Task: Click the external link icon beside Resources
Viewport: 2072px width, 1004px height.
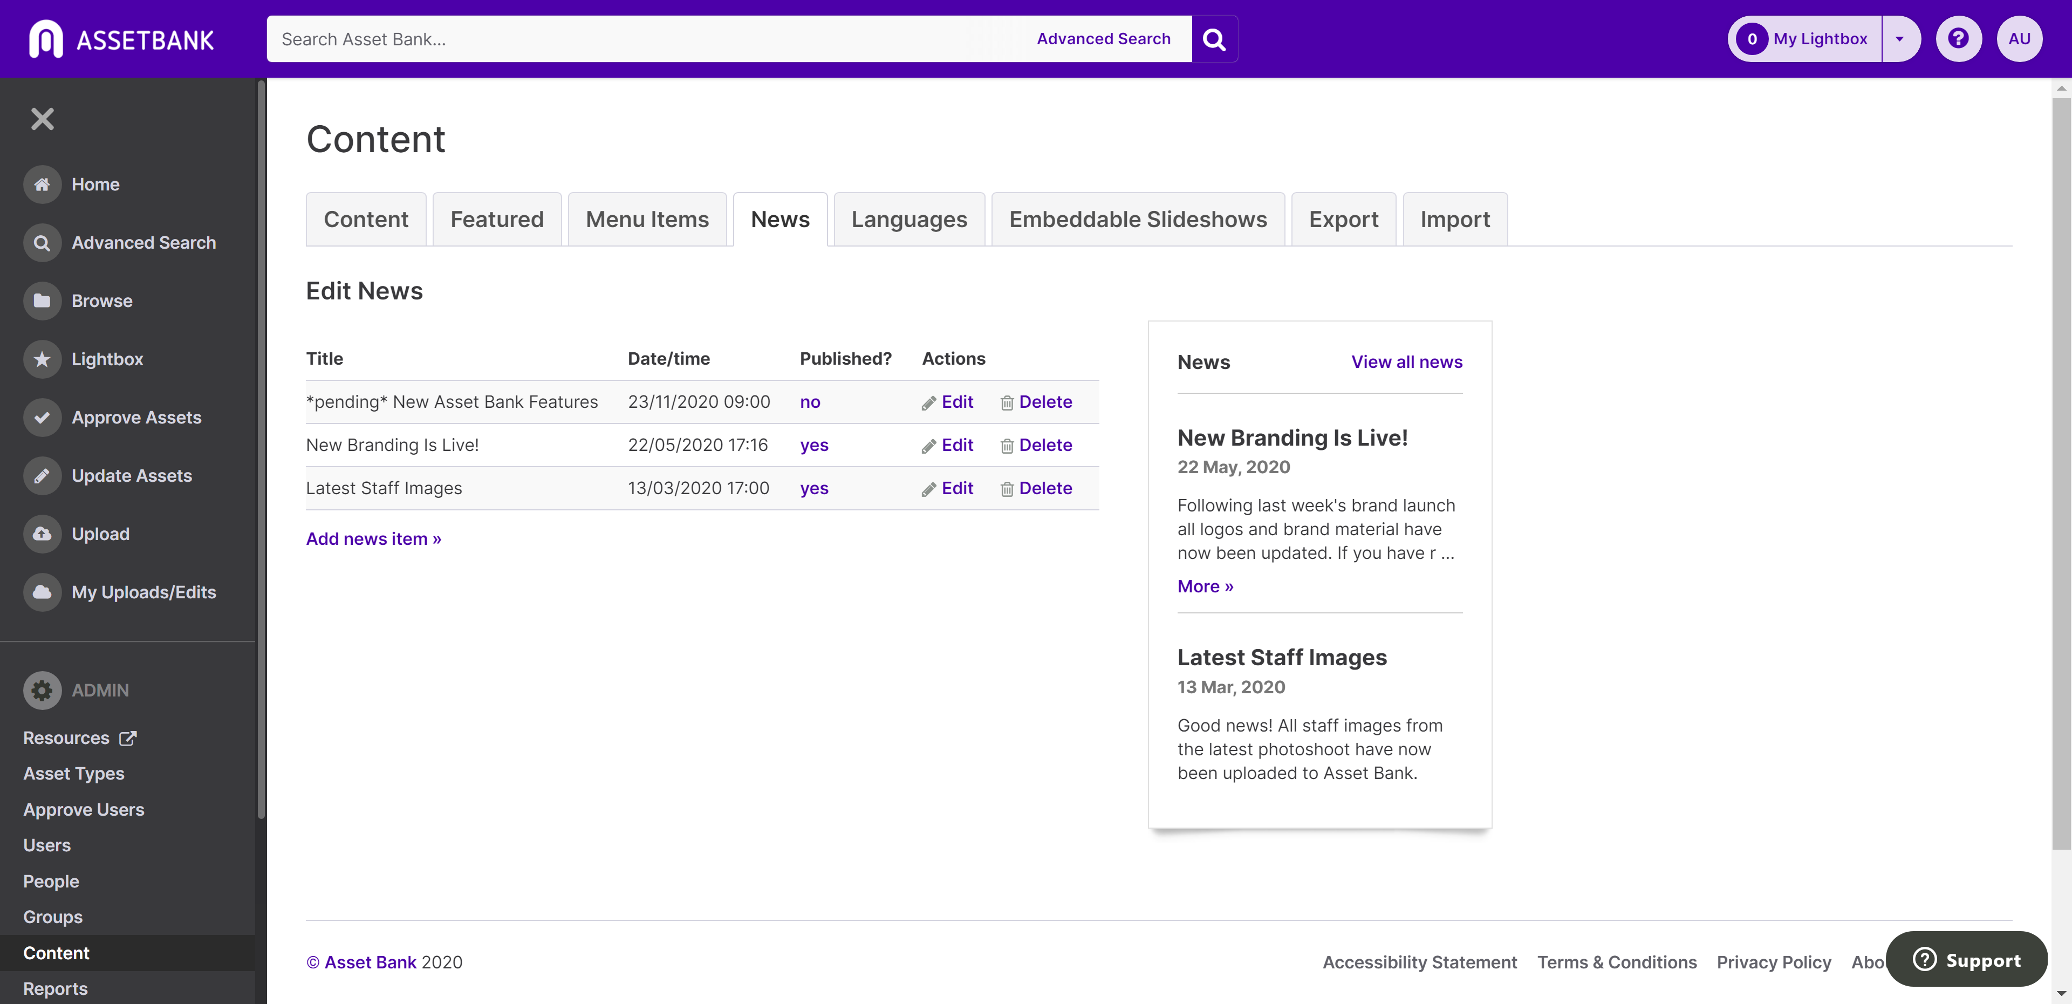Action: 128,737
